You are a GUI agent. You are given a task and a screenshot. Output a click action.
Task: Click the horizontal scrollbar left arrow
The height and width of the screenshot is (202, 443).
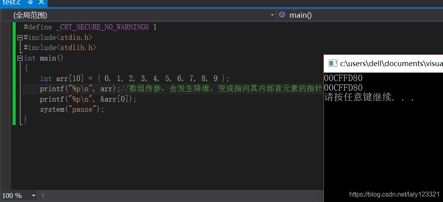tap(43, 195)
